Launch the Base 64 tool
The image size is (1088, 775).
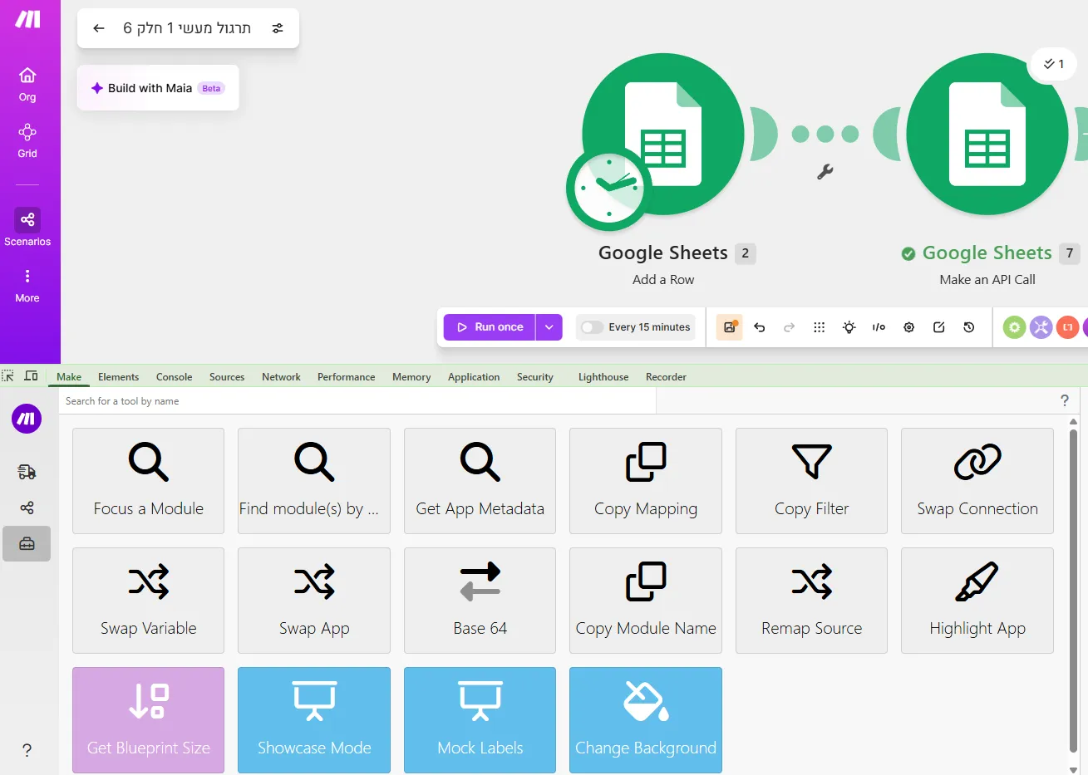pos(480,601)
